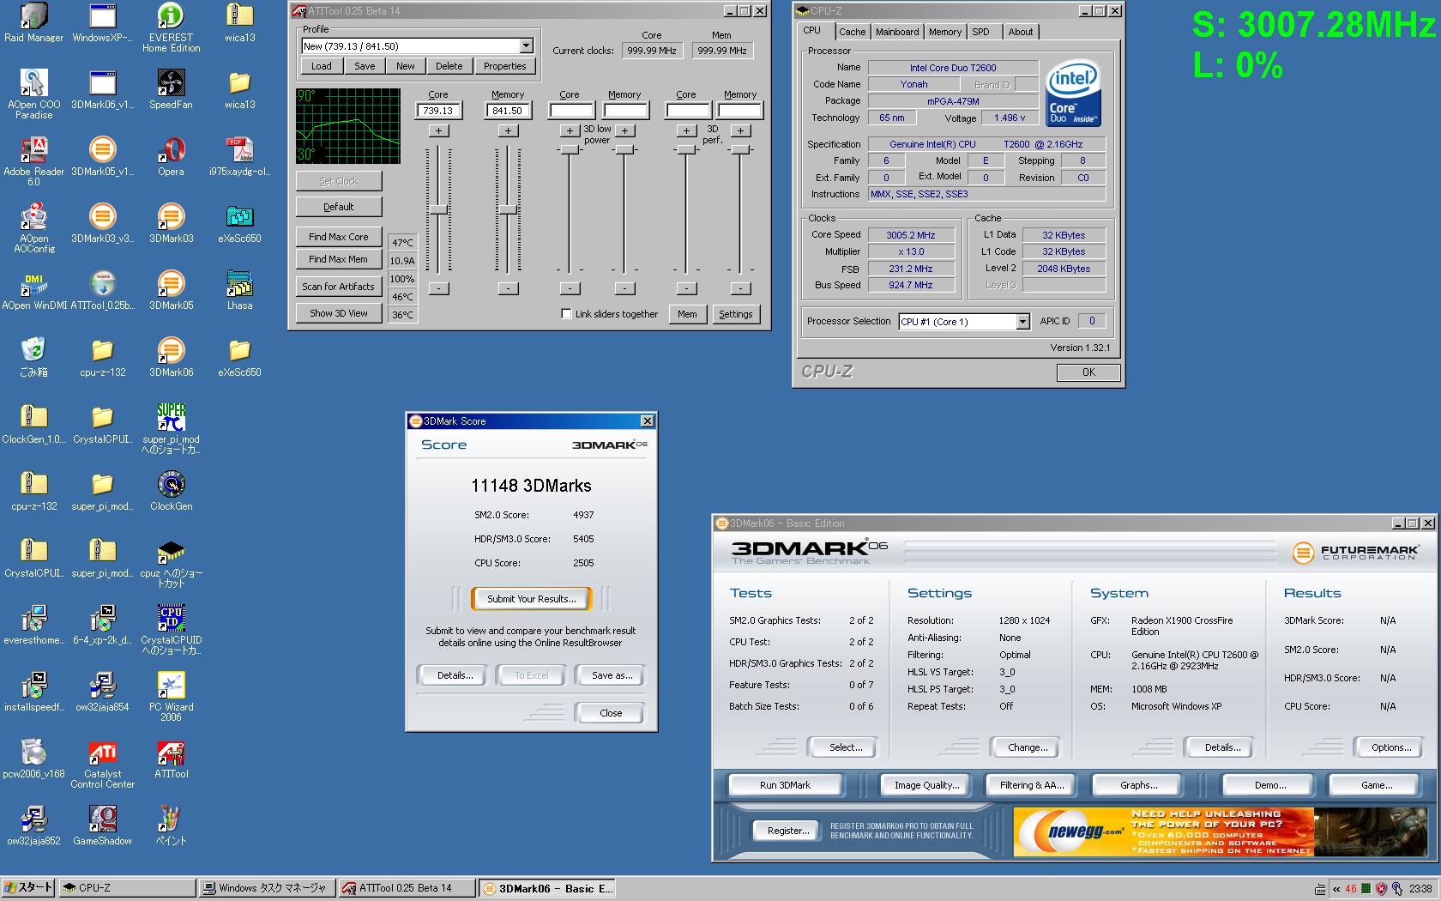Switch to the Cache tab in CPU-Z

(852, 32)
